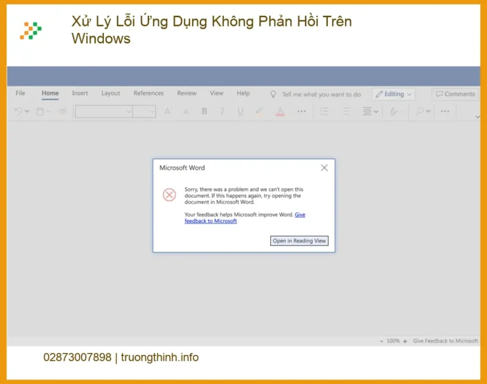The width and height of the screenshot is (487, 384).
Task: Click the bullet list icon
Action: [324, 111]
